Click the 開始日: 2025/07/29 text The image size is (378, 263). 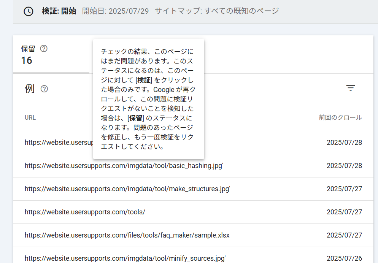click(115, 11)
